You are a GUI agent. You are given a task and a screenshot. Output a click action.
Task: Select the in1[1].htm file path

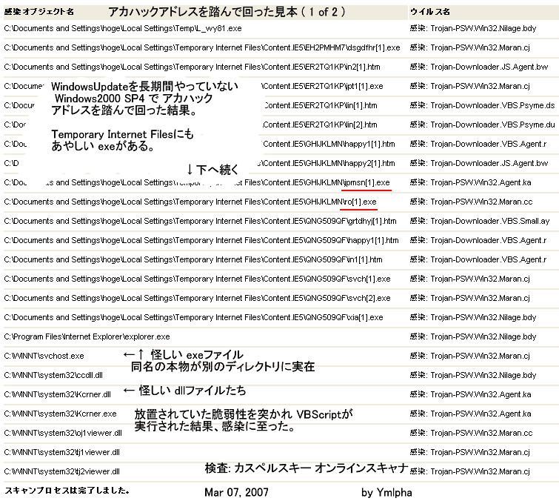[193, 260]
